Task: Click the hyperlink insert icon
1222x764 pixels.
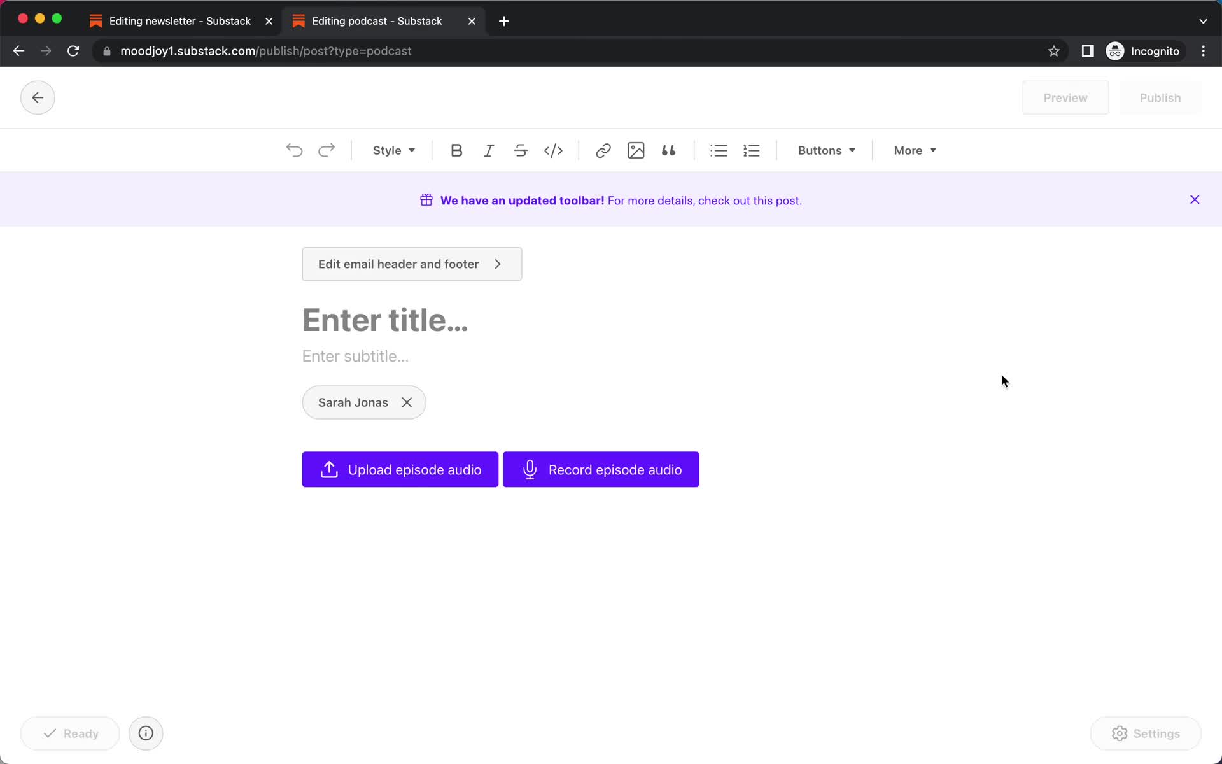Action: click(603, 150)
